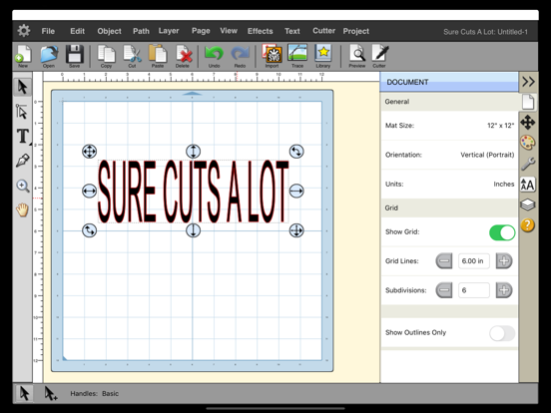Import an SVG file

(272, 56)
